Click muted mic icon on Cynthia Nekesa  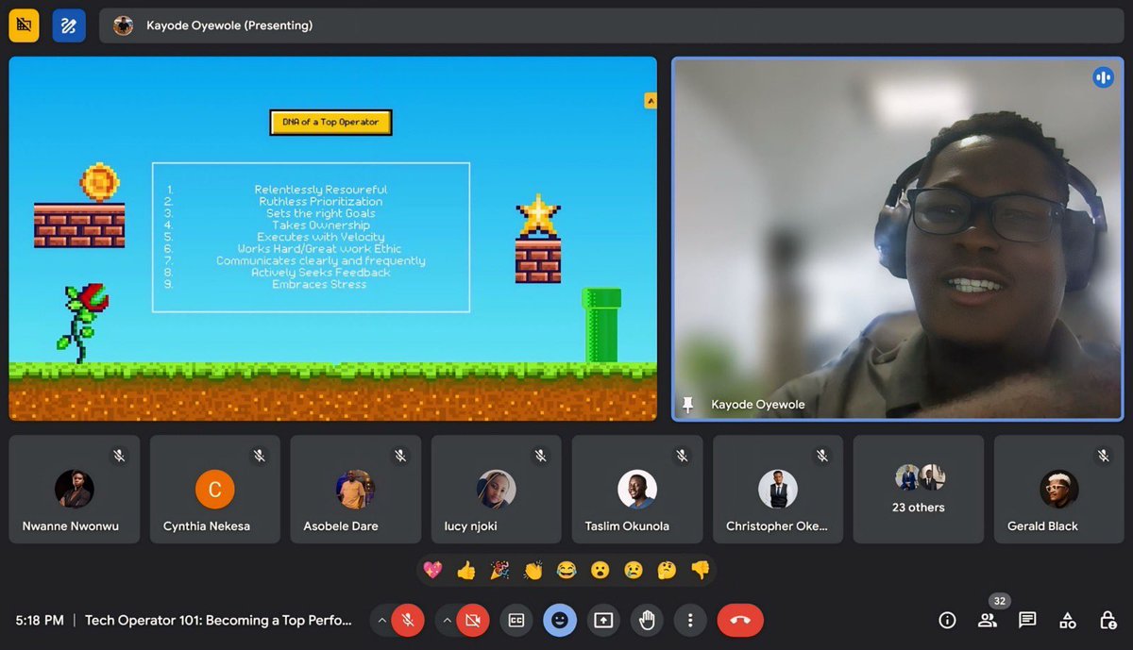click(260, 456)
